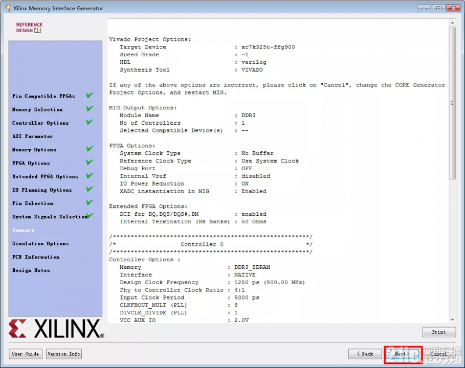This screenshot has width=465, height=368.
Task: Click the IO Power Reduction value ON
Action: click(245, 183)
